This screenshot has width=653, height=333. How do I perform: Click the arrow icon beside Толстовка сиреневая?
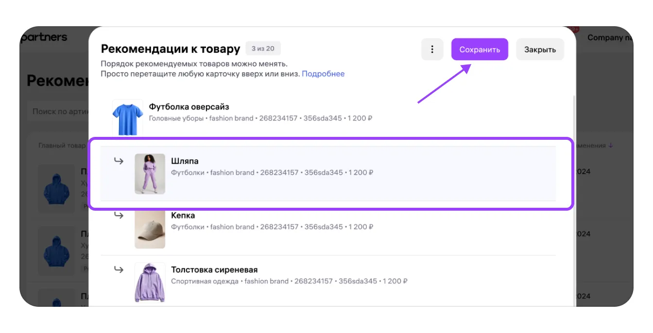point(119,269)
